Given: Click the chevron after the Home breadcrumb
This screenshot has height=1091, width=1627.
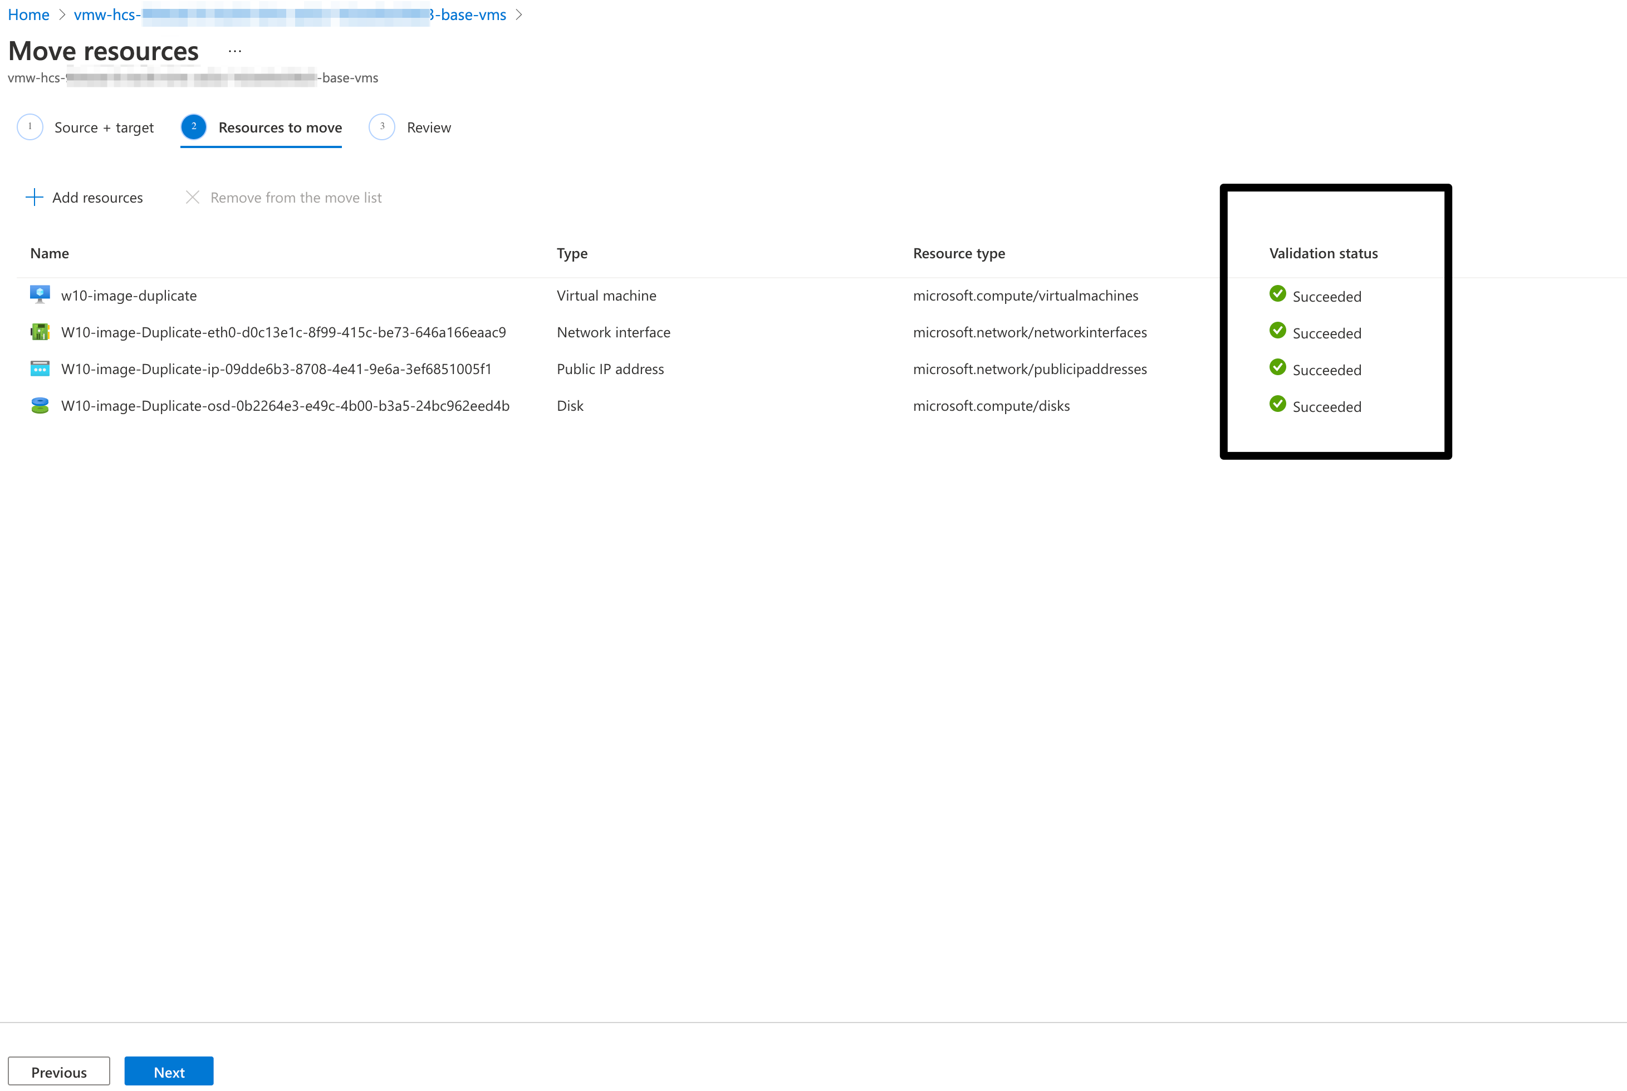Looking at the screenshot, I should pos(61,14).
